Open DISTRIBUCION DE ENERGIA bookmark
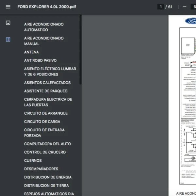This screenshot has height=196, width=196. tap(48, 177)
